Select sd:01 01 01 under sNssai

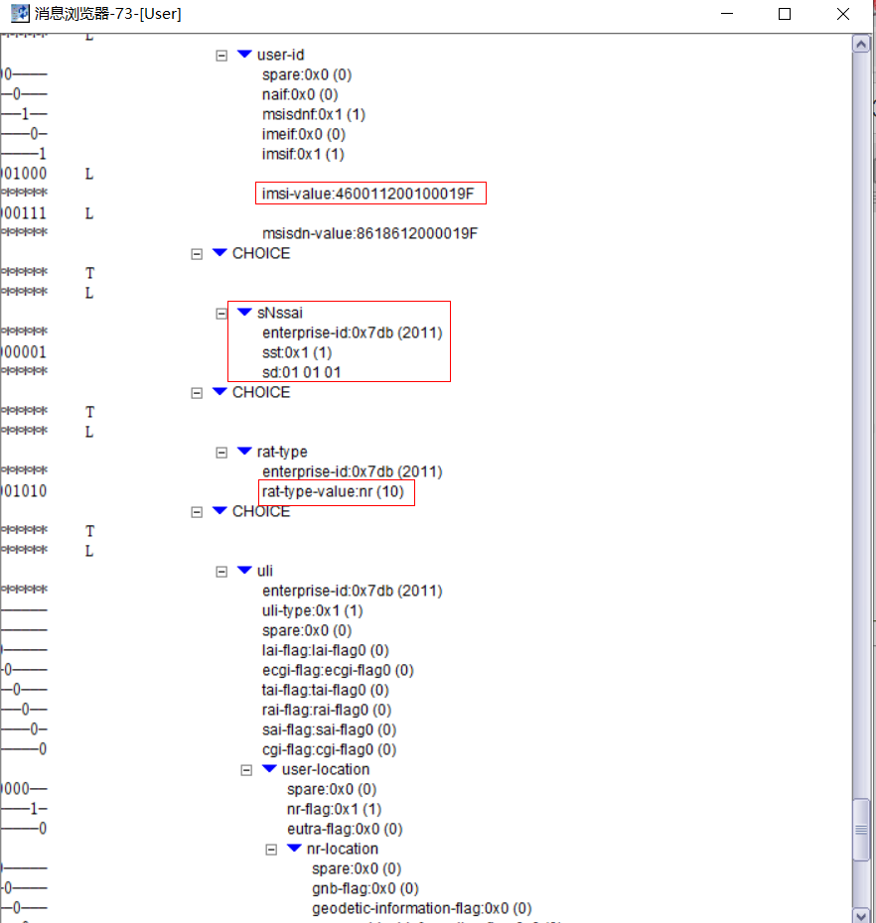300,372
